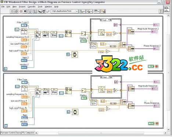Toggle the Retain Wire Values button
Viewport: 172px width, 137px height.
click(x=35, y=11)
